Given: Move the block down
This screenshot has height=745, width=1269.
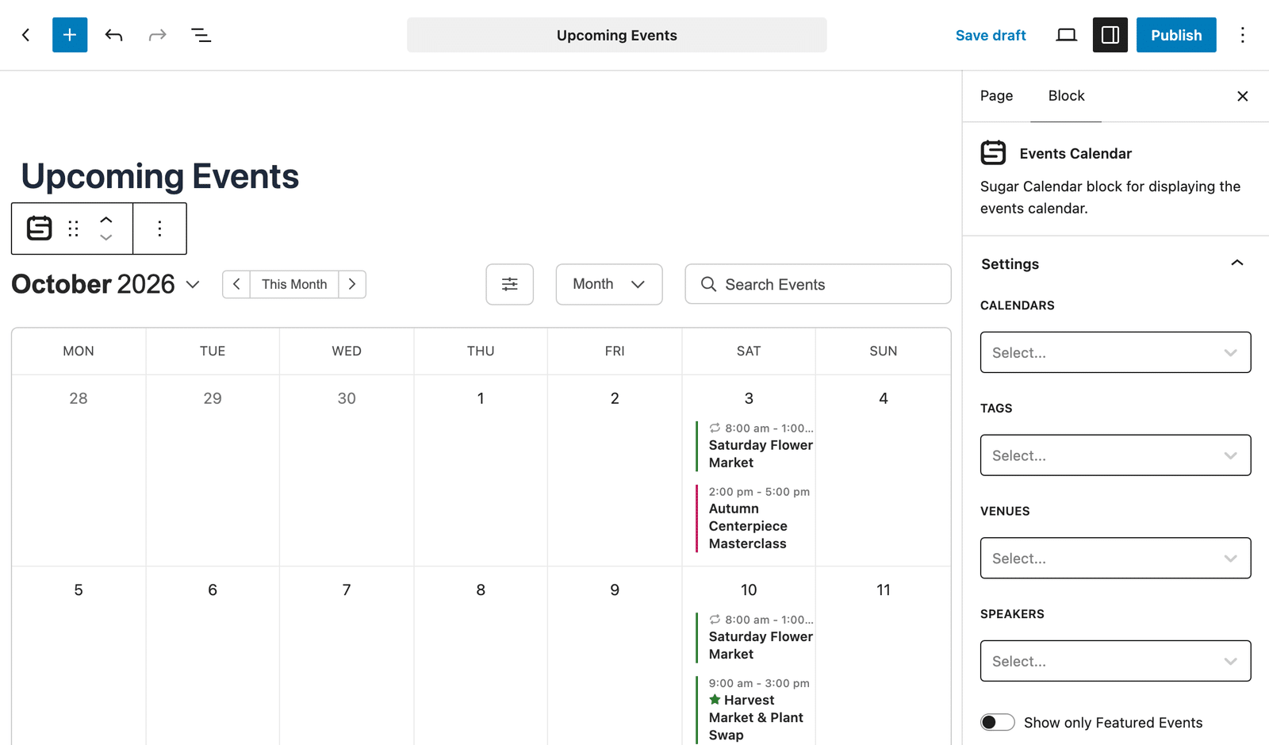Looking at the screenshot, I should pos(105,237).
